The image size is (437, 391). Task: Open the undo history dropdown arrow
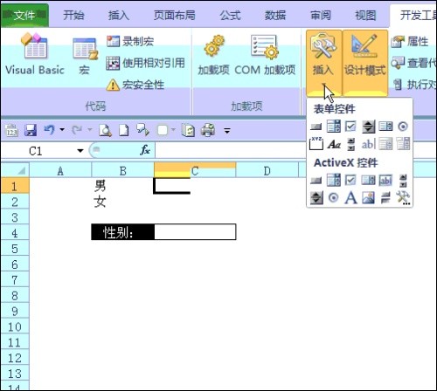pos(62,129)
